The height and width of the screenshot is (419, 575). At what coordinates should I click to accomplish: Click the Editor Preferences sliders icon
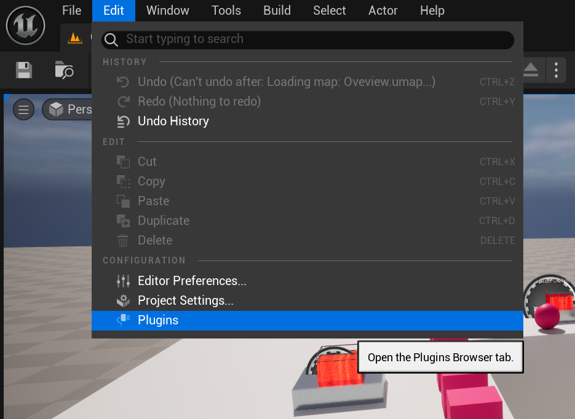(x=123, y=281)
